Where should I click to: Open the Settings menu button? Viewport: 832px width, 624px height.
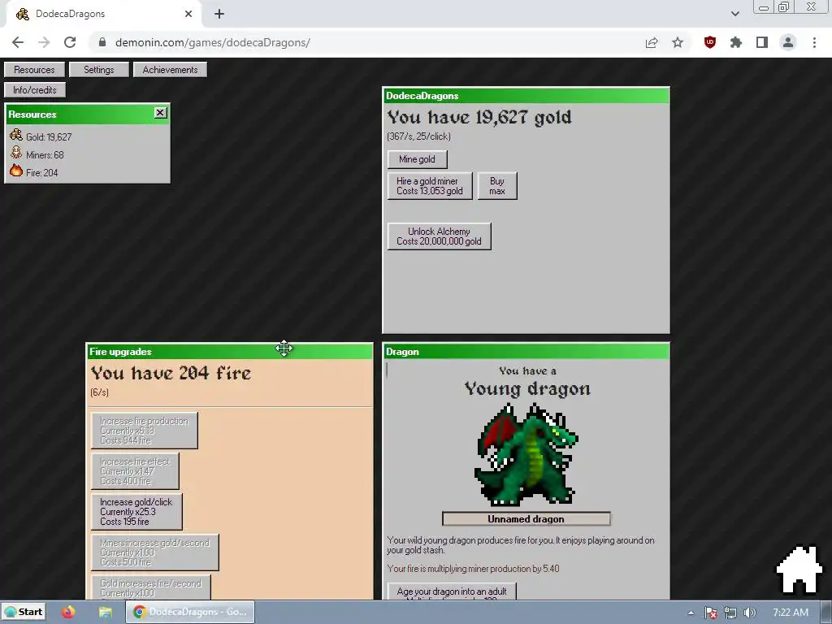pyautogui.click(x=98, y=70)
